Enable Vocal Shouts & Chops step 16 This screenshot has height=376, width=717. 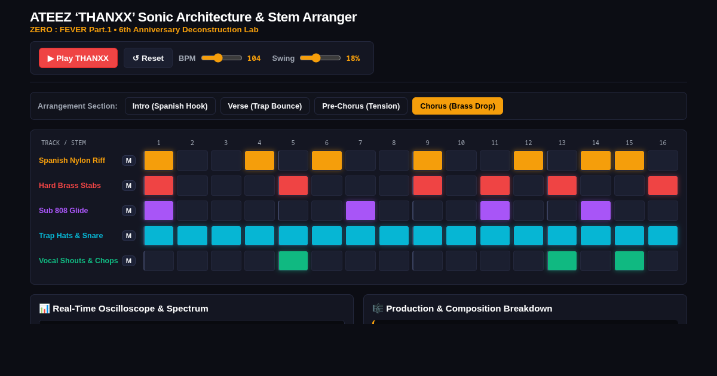pyautogui.click(x=663, y=261)
